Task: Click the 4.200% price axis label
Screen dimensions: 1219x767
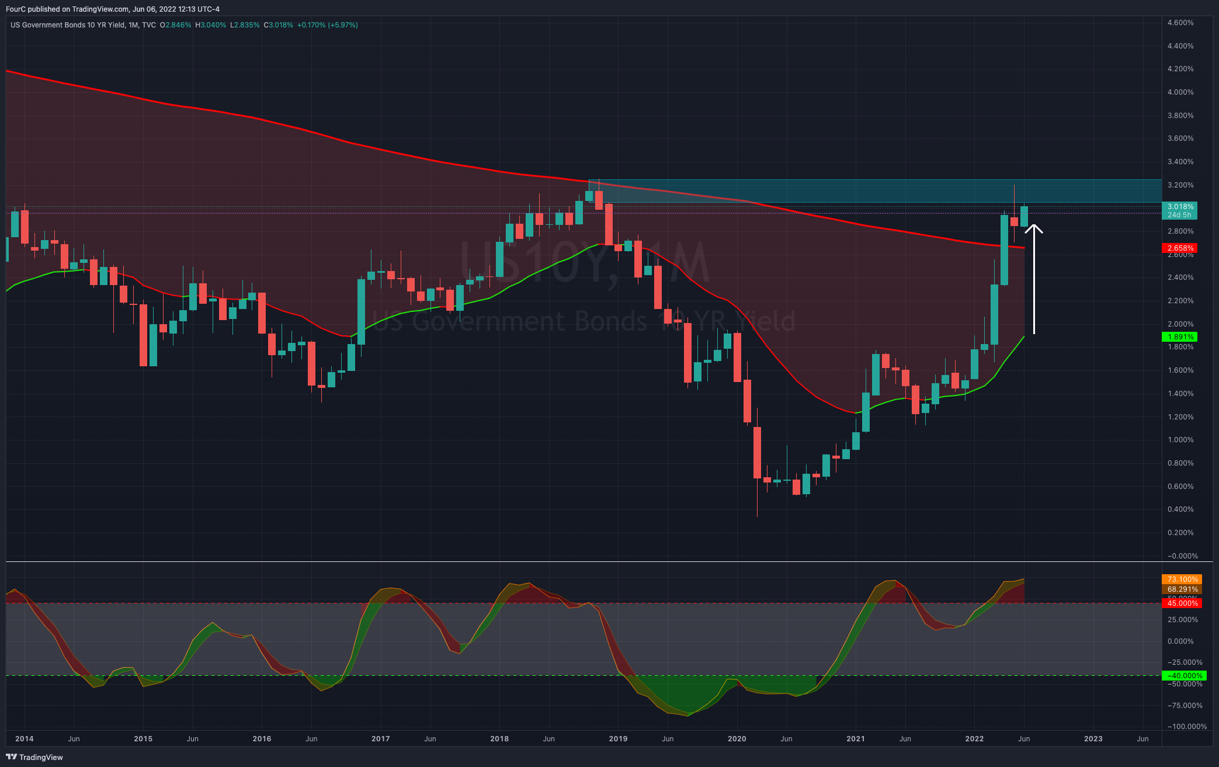Action: 1180,69
